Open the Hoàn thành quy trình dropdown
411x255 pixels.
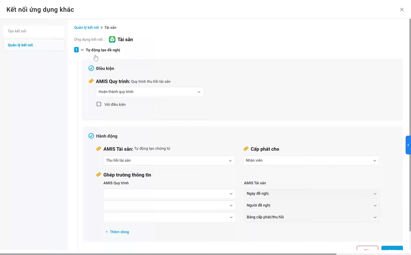[x=149, y=92]
